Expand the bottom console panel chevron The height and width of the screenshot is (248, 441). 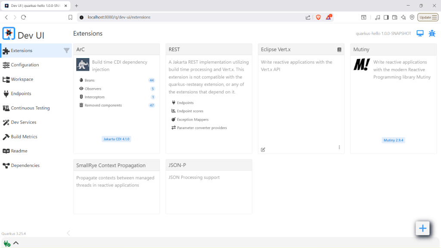tap(16, 243)
